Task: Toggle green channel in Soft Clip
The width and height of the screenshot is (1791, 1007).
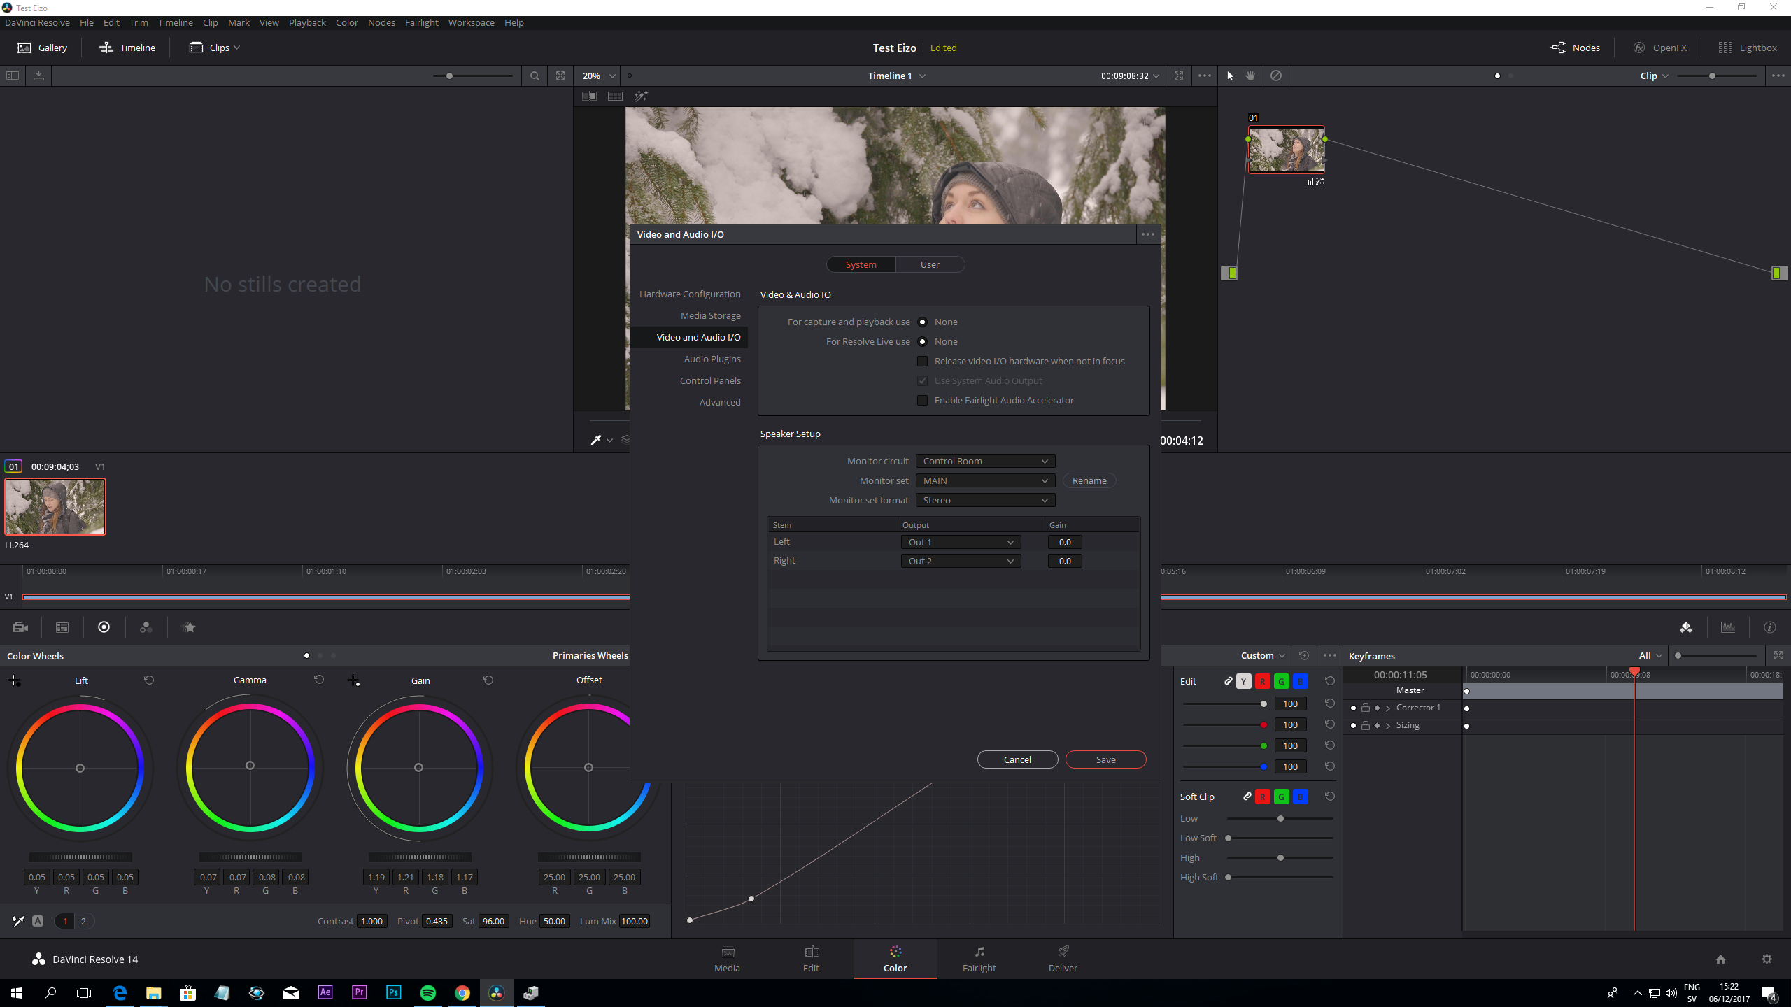Action: point(1281,797)
